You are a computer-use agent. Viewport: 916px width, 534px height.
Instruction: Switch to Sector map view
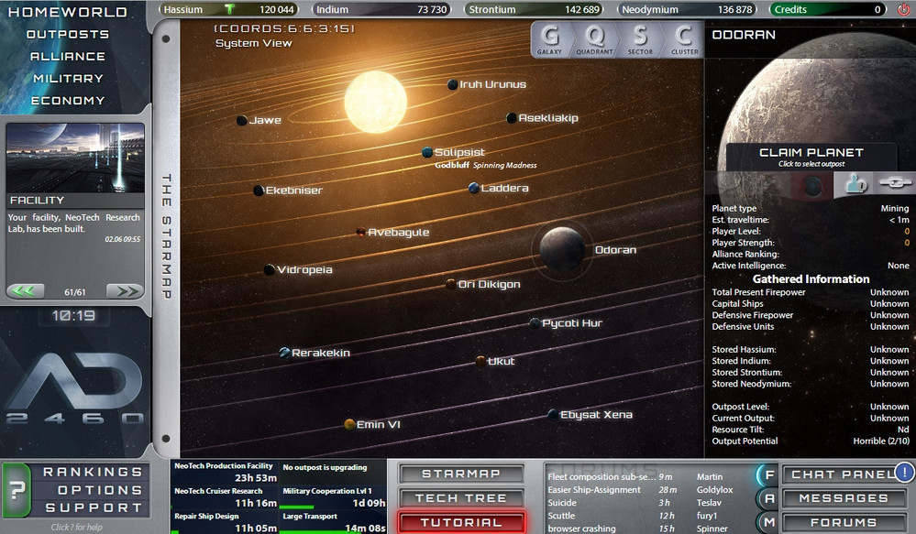640,39
